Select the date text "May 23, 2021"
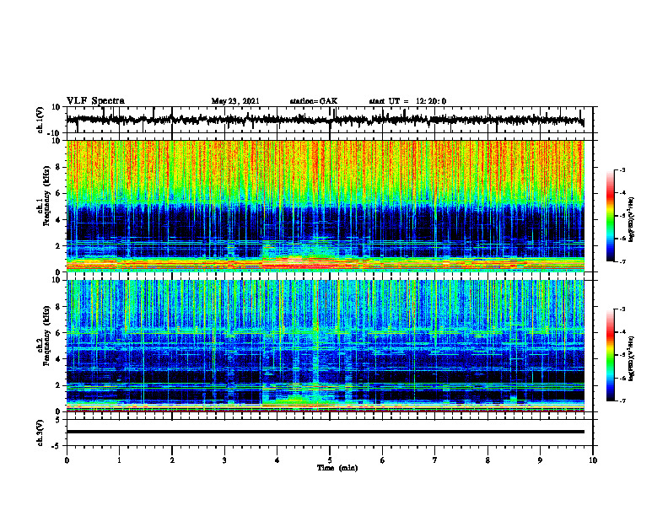Image resolution: width=668 pixels, height=516 pixels. pyautogui.click(x=235, y=101)
